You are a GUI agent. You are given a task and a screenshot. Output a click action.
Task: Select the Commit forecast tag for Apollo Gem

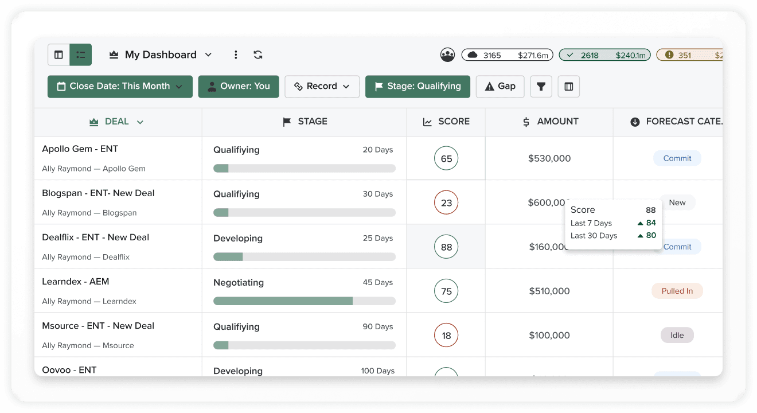(677, 158)
